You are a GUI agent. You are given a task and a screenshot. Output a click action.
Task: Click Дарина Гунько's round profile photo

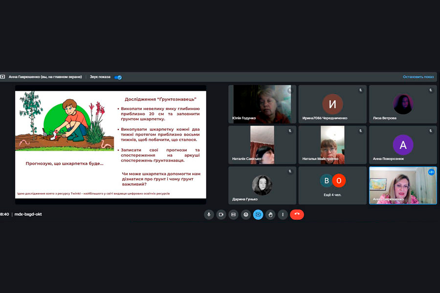tap(262, 186)
